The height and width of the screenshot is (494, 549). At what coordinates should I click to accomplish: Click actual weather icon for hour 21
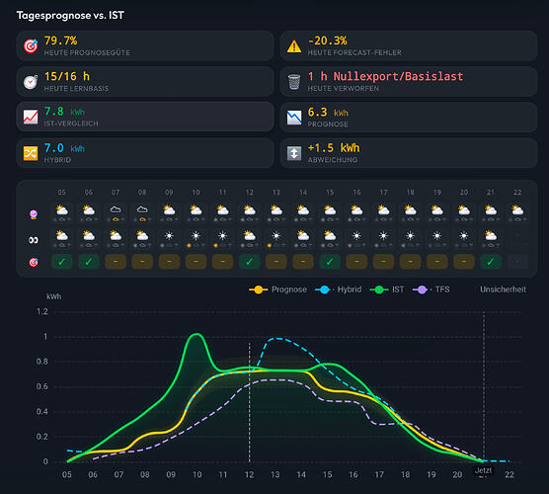(x=491, y=236)
